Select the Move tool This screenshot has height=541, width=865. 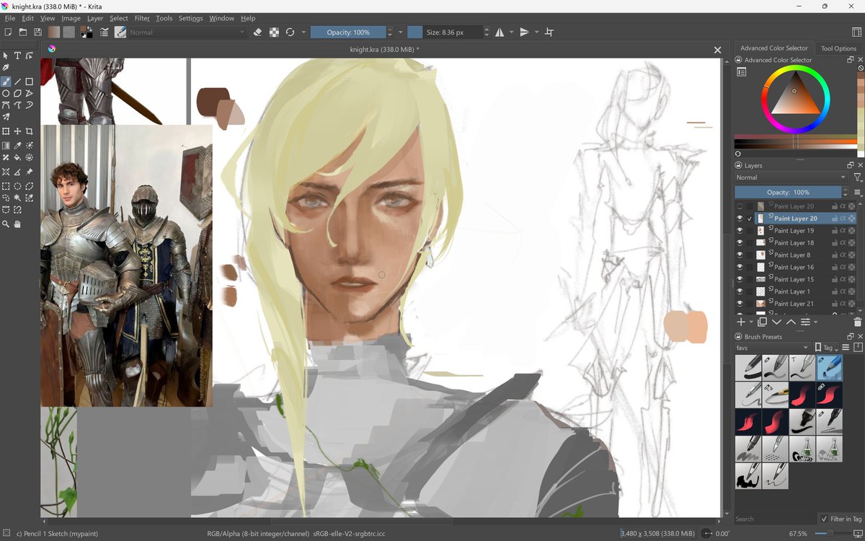click(x=17, y=131)
